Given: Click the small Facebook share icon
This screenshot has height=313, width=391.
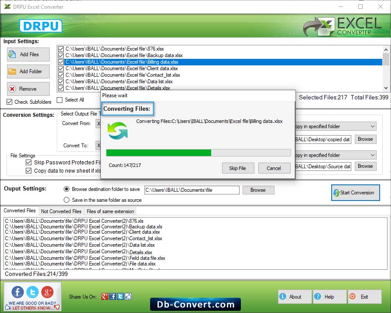Looking at the screenshot, I should [113, 296].
